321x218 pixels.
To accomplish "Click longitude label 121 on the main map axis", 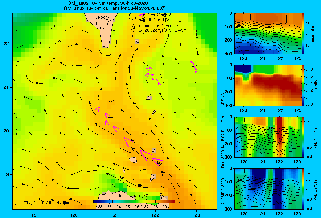I will (115, 215).
